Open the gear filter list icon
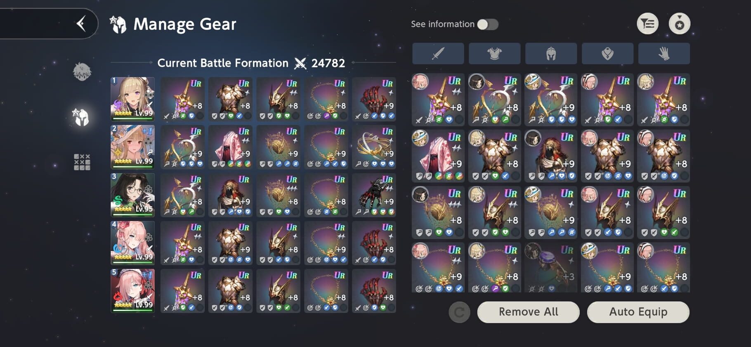Viewport: 751px width, 347px height. point(647,24)
